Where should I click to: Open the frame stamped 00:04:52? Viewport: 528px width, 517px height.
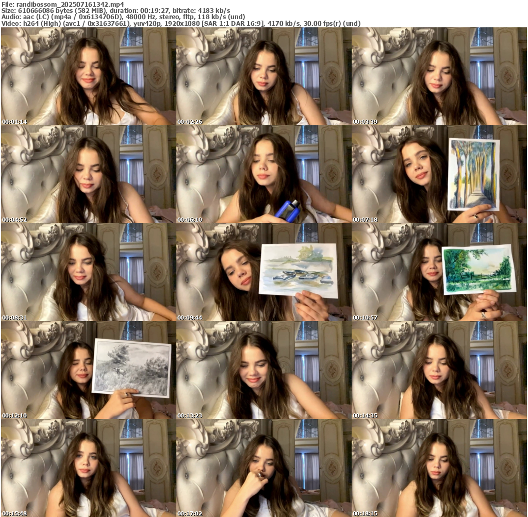coord(88,174)
